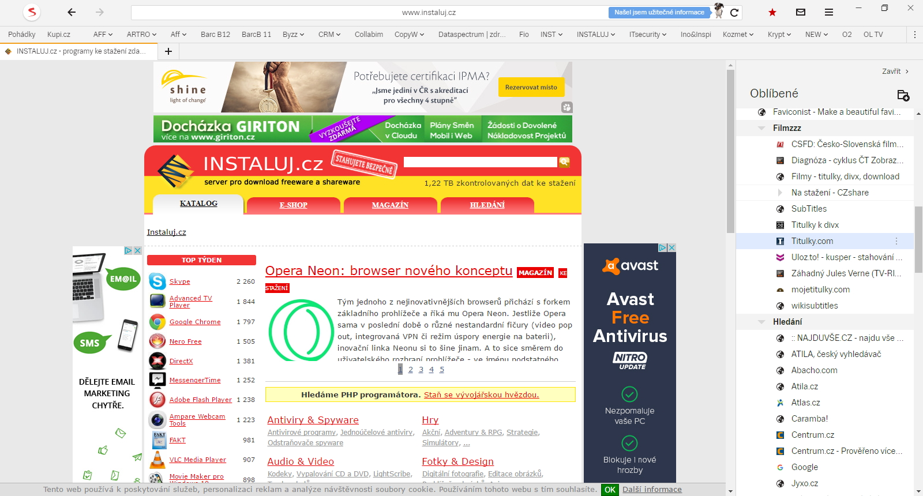
Task: Open the Kozmet bookmark folder dropdown
Action: click(738, 35)
